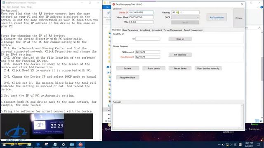Open Notepad's File menu
Image resolution: width=264 pixels, height=148 pixels.
click(x=3, y=7)
